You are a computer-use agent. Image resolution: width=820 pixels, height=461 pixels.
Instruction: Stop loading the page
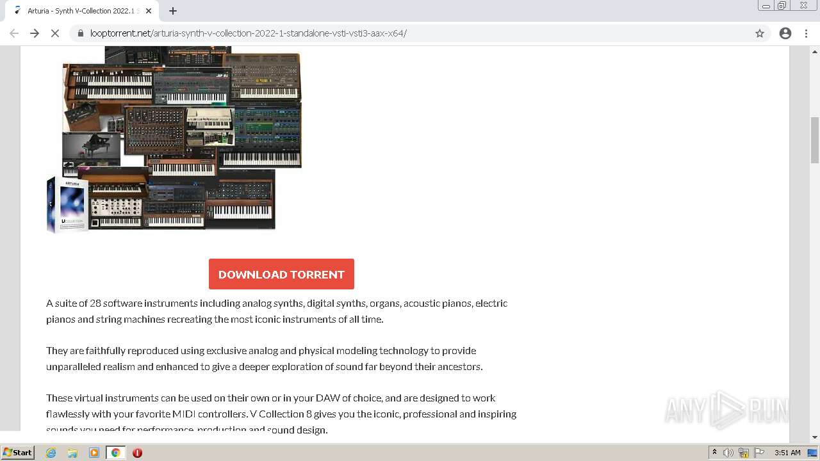click(55, 33)
